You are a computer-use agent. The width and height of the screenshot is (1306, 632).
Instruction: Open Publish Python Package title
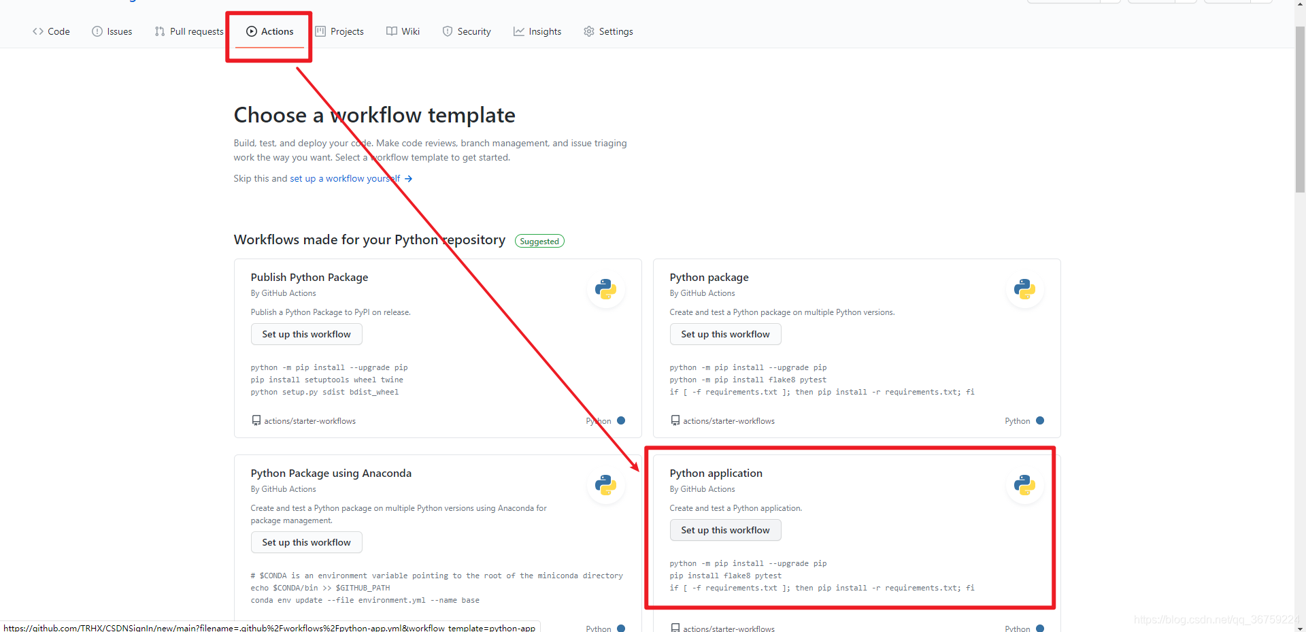[x=309, y=277]
